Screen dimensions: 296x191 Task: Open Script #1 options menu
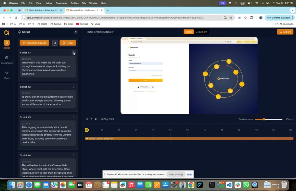point(74,53)
